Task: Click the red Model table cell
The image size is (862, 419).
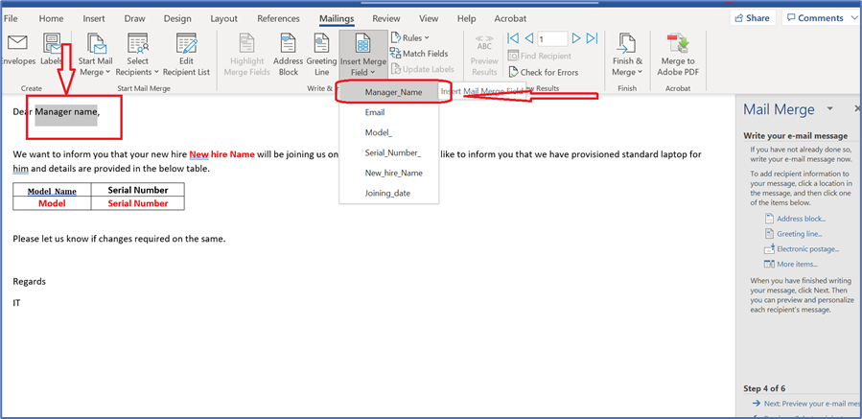Action: (x=52, y=203)
